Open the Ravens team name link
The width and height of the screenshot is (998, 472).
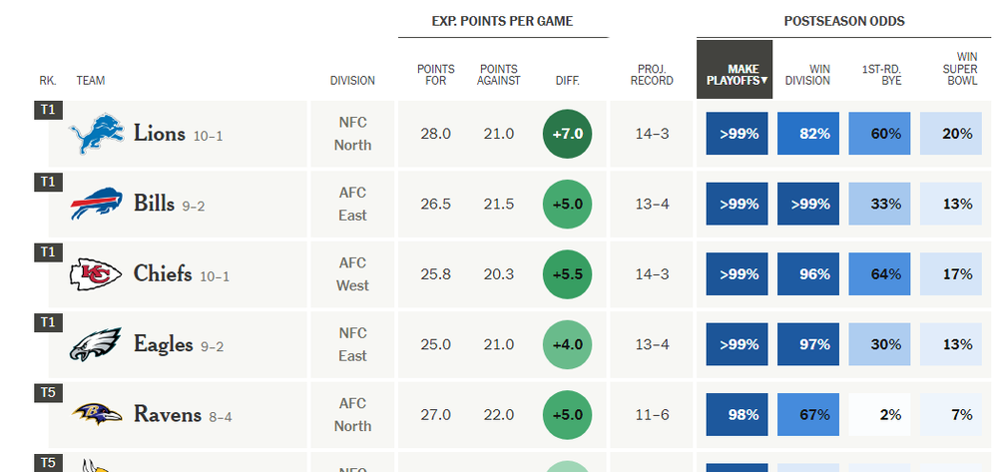coord(168,414)
